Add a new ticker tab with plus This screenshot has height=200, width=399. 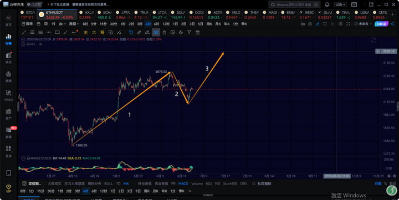pos(392,14)
